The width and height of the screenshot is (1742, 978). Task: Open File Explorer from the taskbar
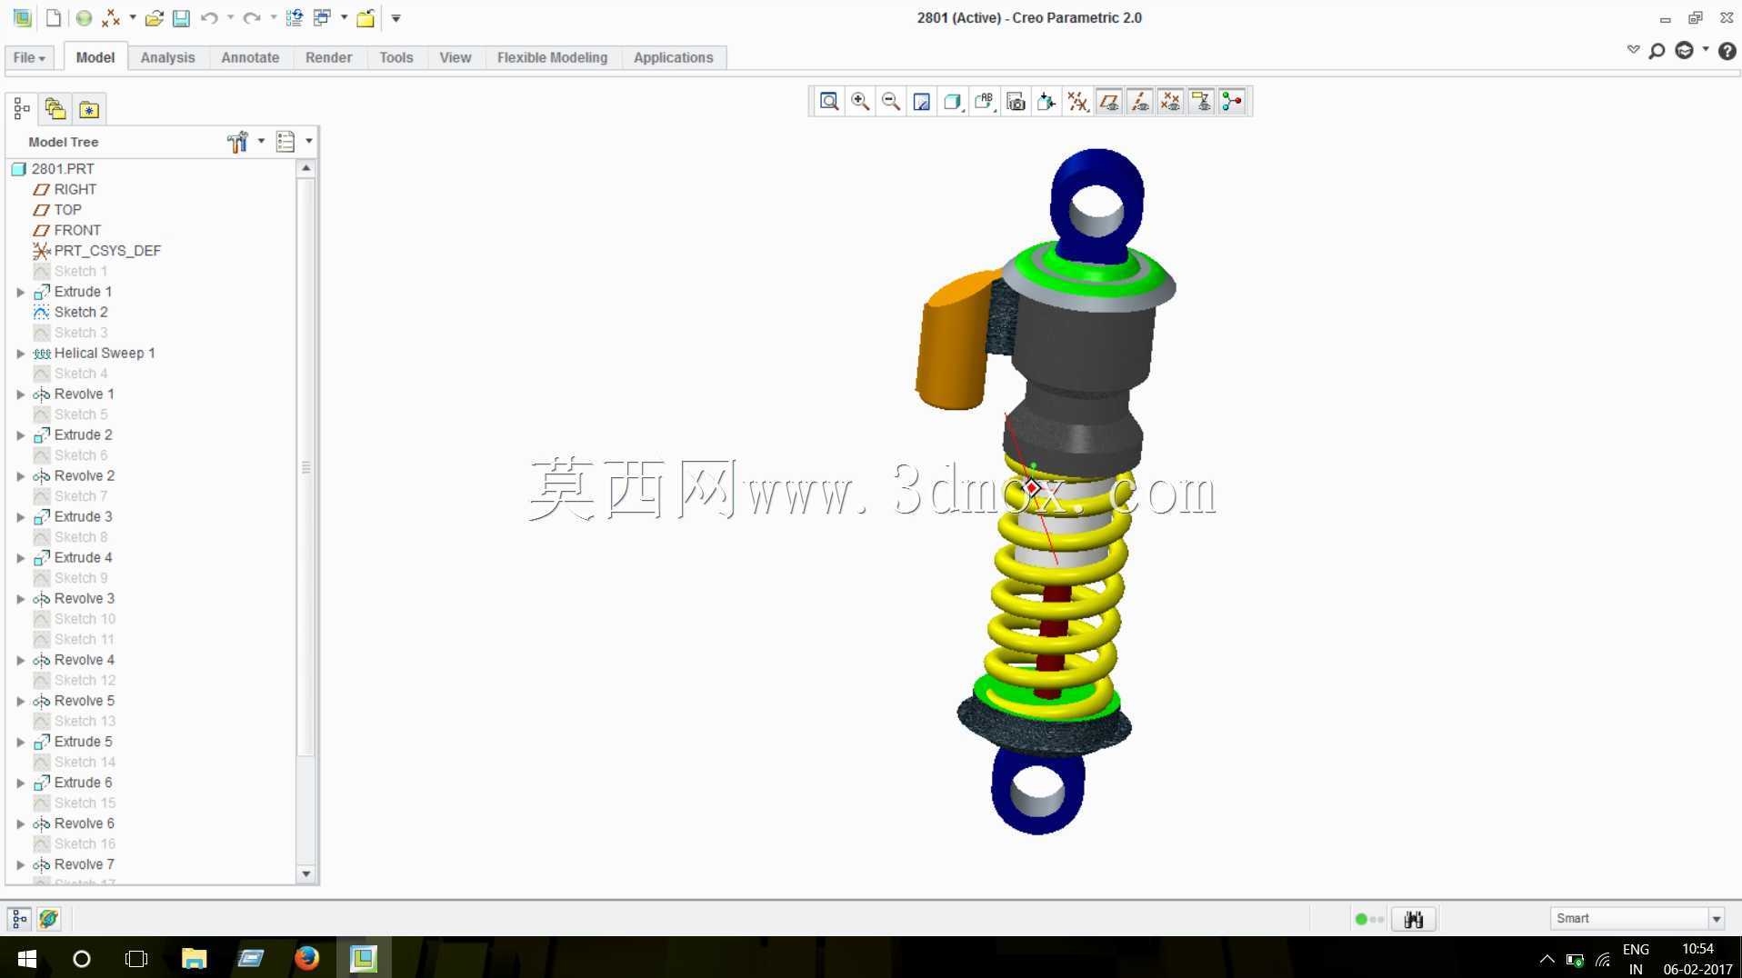click(x=194, y=958)
